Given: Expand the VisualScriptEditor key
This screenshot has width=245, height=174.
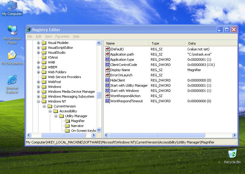Looking at the screenshot, I should coord(39,48).
